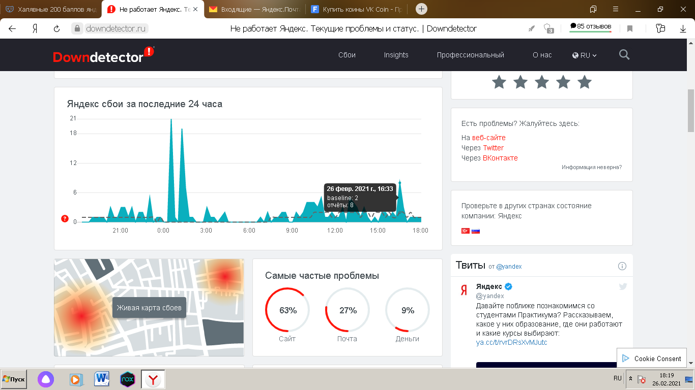
Task: Give a five-star rating
Action: tap(585, 82)
